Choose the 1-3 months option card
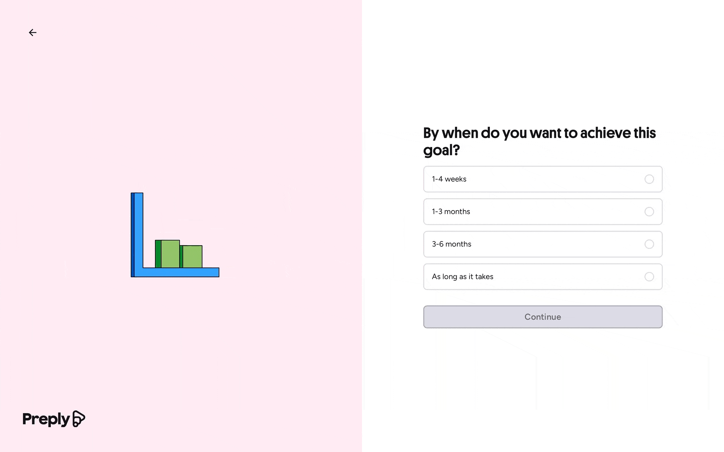The height and width of the screenshot is (452, 724). pyautogui.click(x=543, y=212)
